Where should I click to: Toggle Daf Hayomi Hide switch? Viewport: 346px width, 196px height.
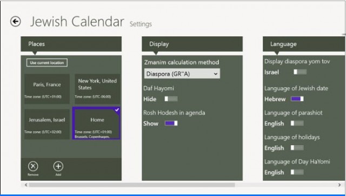click(171, 99)
